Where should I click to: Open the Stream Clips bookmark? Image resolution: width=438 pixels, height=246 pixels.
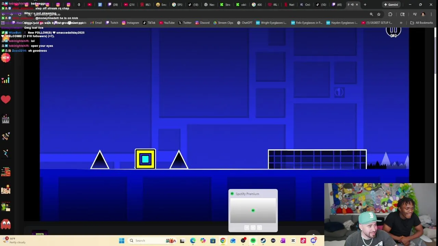pyautogui.click(x=223, y=23)
